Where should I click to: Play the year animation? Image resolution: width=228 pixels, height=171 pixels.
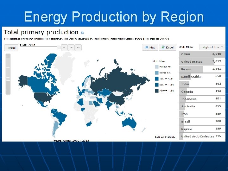(71, 48)
